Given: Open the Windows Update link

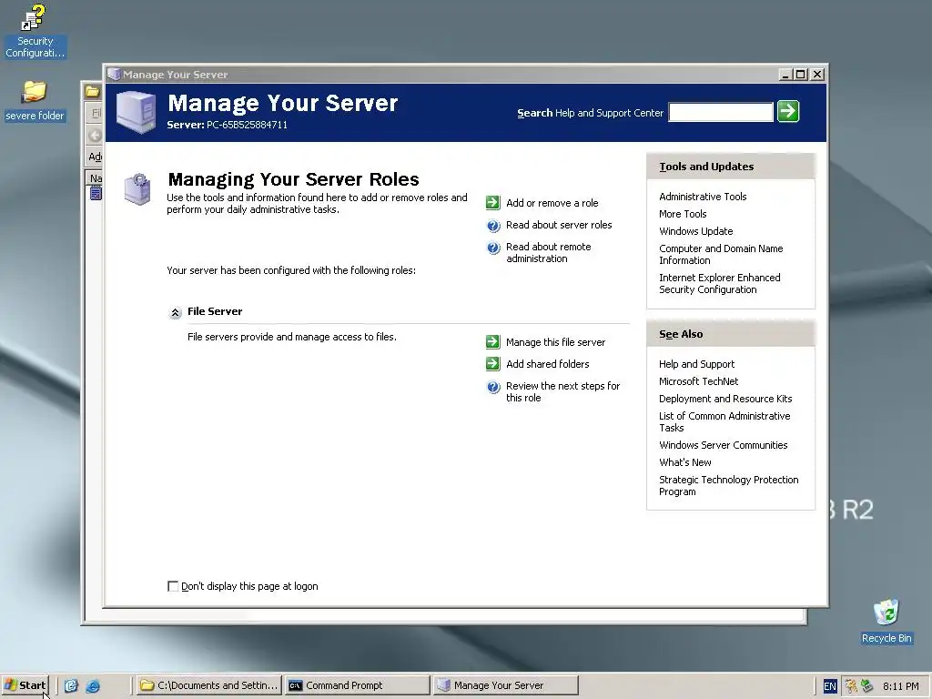Looking at the screenshot, I should pyautogui.click(x=695, y=231).
